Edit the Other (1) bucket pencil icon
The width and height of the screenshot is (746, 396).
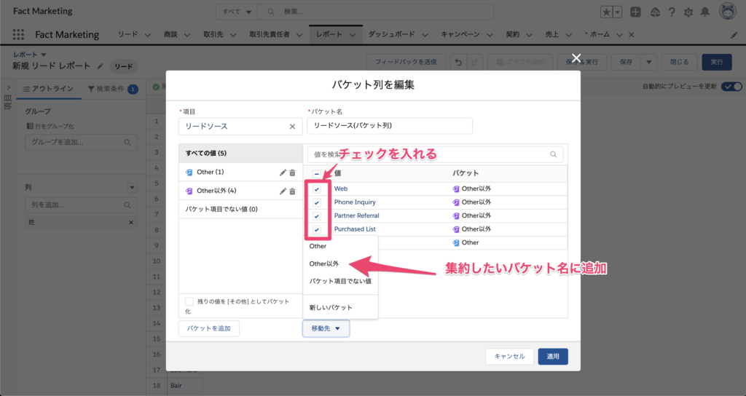coord(283,173)
